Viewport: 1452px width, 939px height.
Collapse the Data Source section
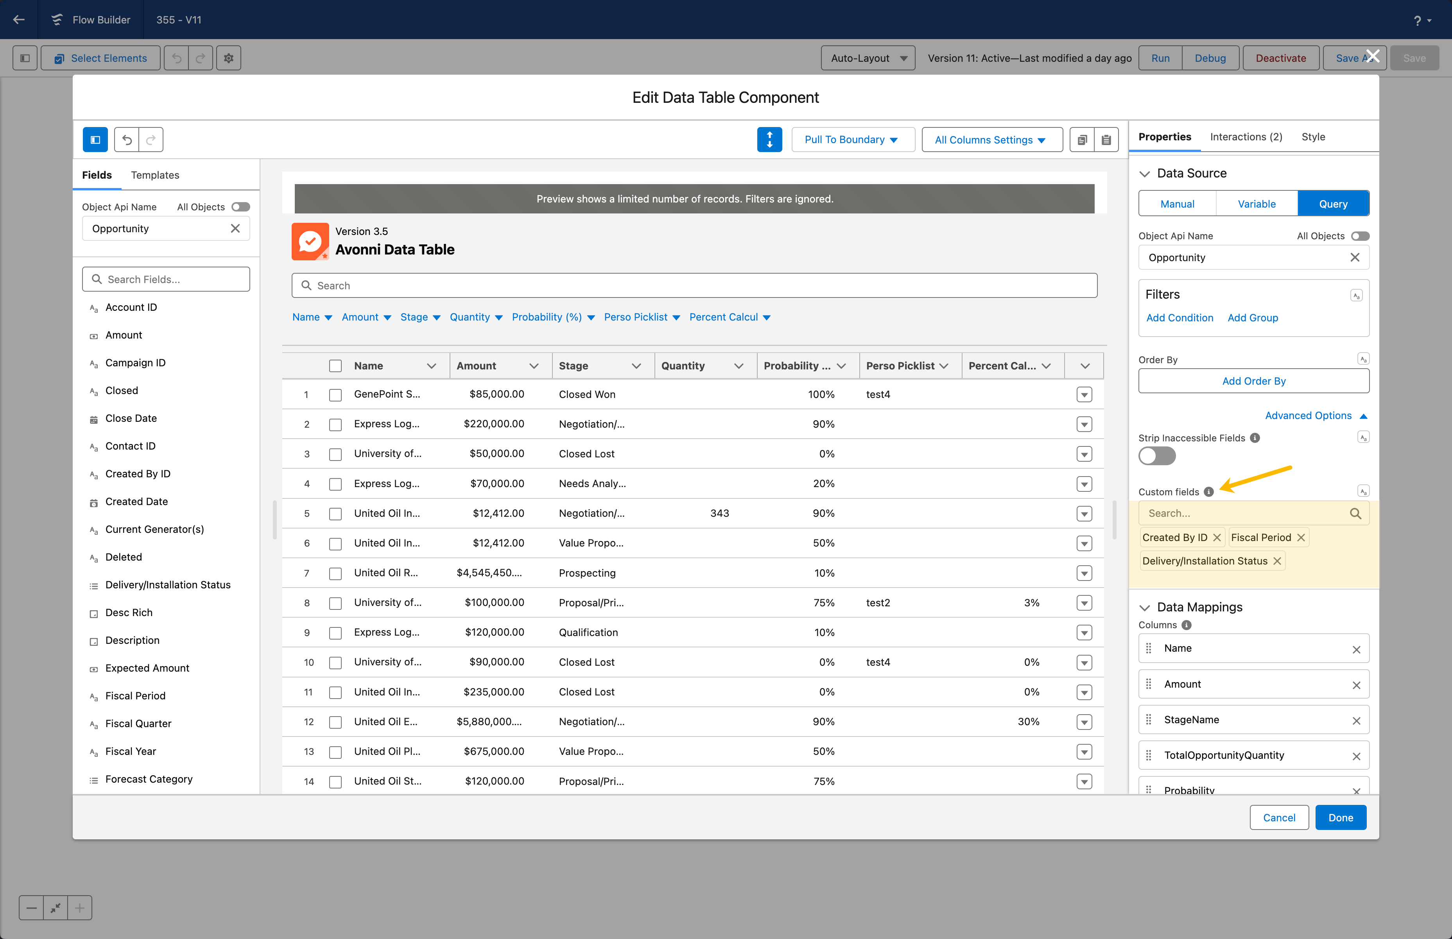(x=1145, y=174)
